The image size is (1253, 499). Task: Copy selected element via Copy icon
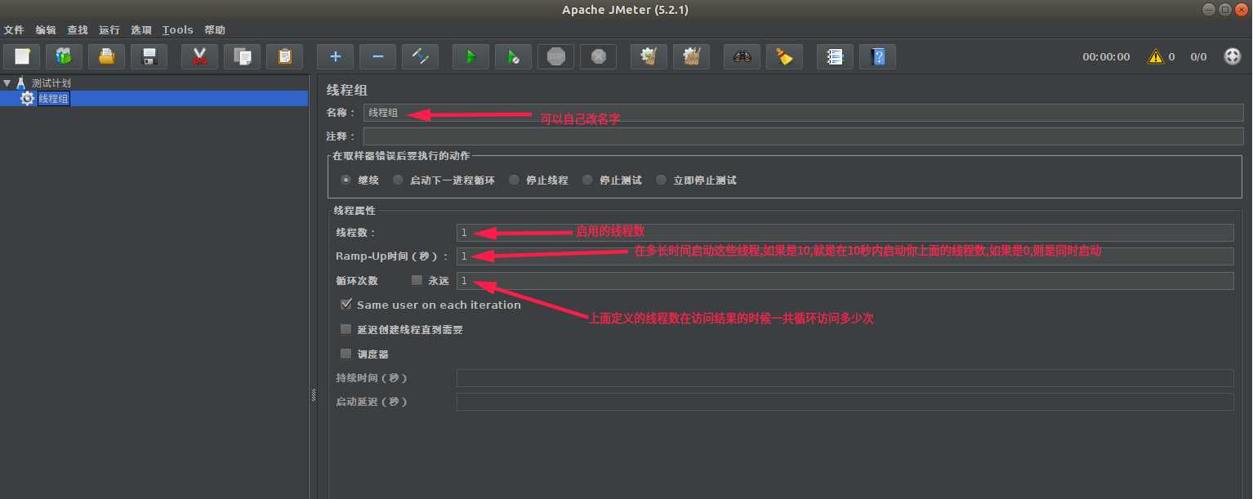(242, 56)
